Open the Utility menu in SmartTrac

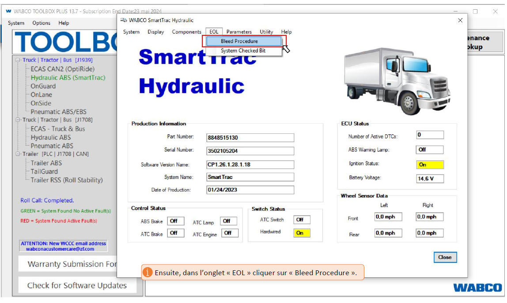click(266, 32)
